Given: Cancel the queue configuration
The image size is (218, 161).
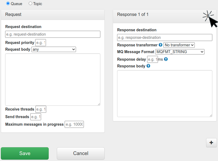Looking at the screenshot, I should pyautogui.click(x=80, y=153).
